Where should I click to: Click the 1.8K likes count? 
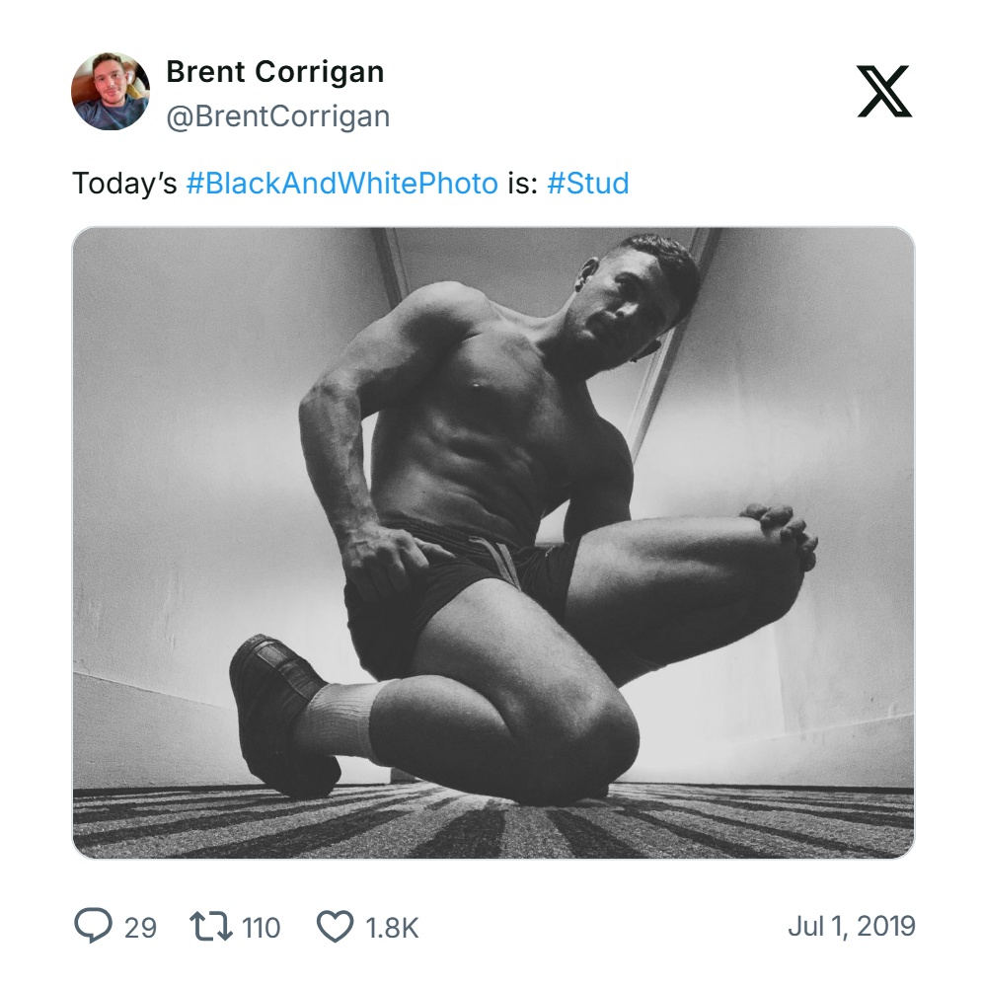[392, 928]
